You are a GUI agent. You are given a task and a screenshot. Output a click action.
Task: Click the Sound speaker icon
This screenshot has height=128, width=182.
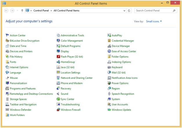pyautogui.click(x=58, y=94)
